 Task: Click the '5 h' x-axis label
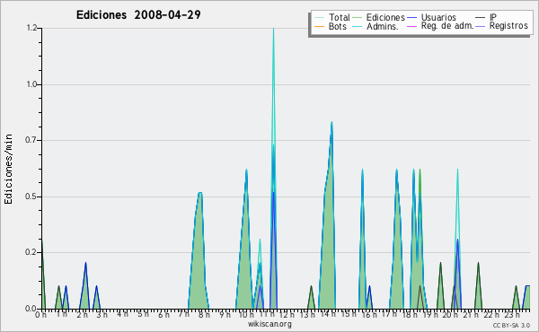143,314
